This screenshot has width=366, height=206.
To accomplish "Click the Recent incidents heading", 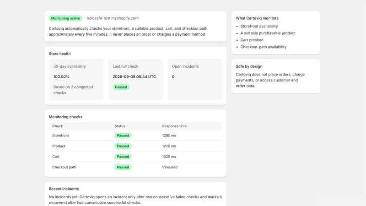I will [x=64, y=189].
